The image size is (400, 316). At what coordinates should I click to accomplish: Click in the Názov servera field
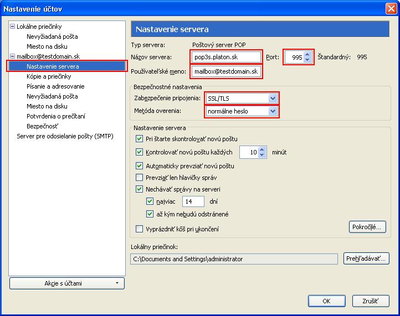pyautogui.click(x=225, y=57)
